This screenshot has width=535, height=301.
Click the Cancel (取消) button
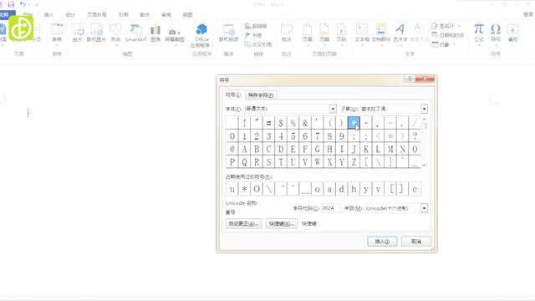[x=416, y=242]
